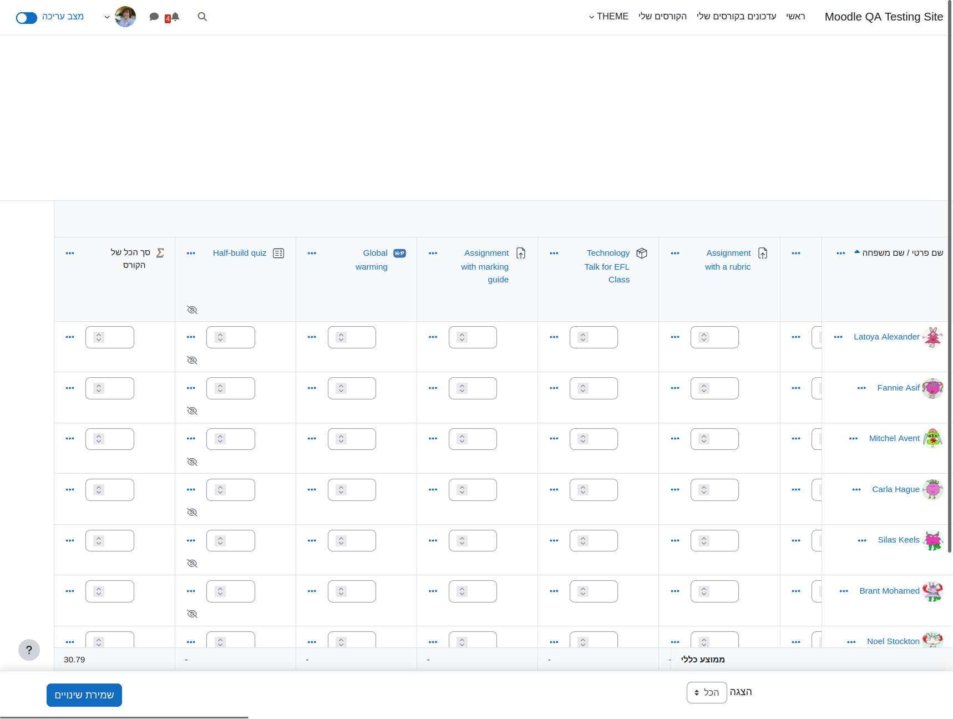Open the search icon in top bar
The height and width of the screenshot is (719, 953).
(202, 17)
